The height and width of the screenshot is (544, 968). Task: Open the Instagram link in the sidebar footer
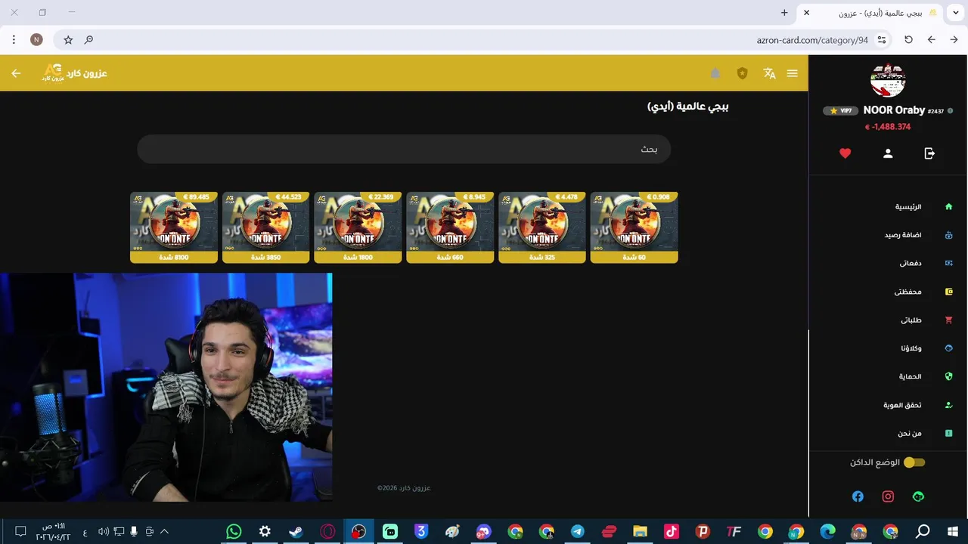click(x=888, y=496)
